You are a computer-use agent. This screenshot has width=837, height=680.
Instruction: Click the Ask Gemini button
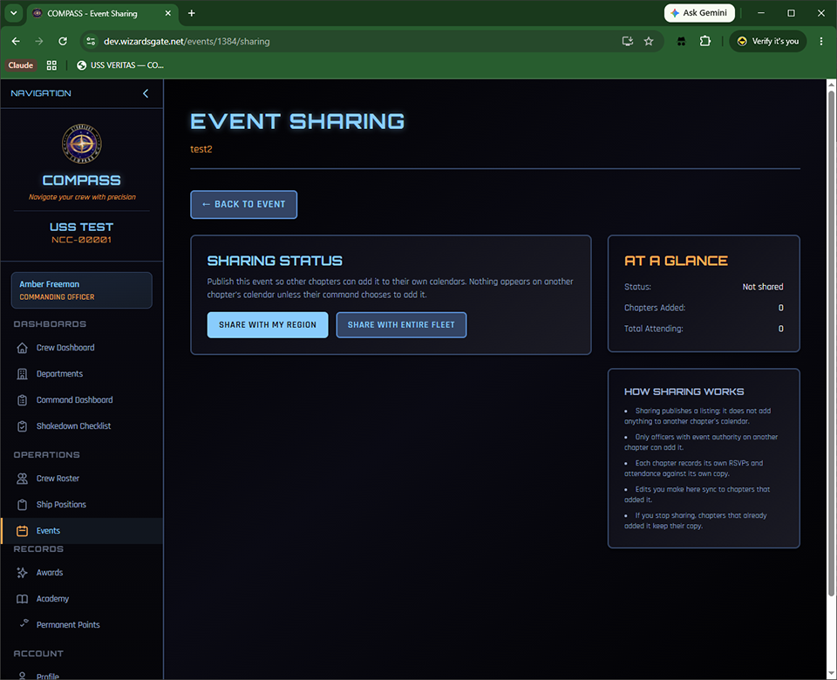coord(699,13)
